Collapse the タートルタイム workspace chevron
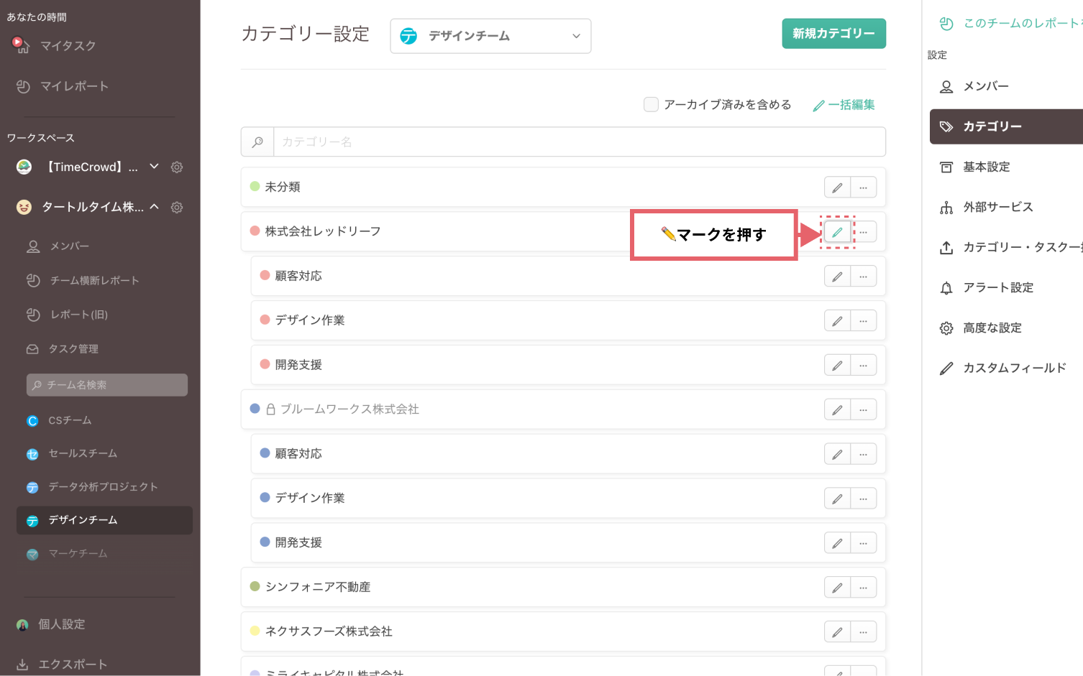 tap(154, 207)
